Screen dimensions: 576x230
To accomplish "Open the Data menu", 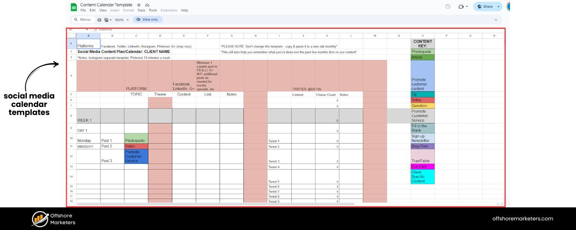I will [x=141, y=10].
